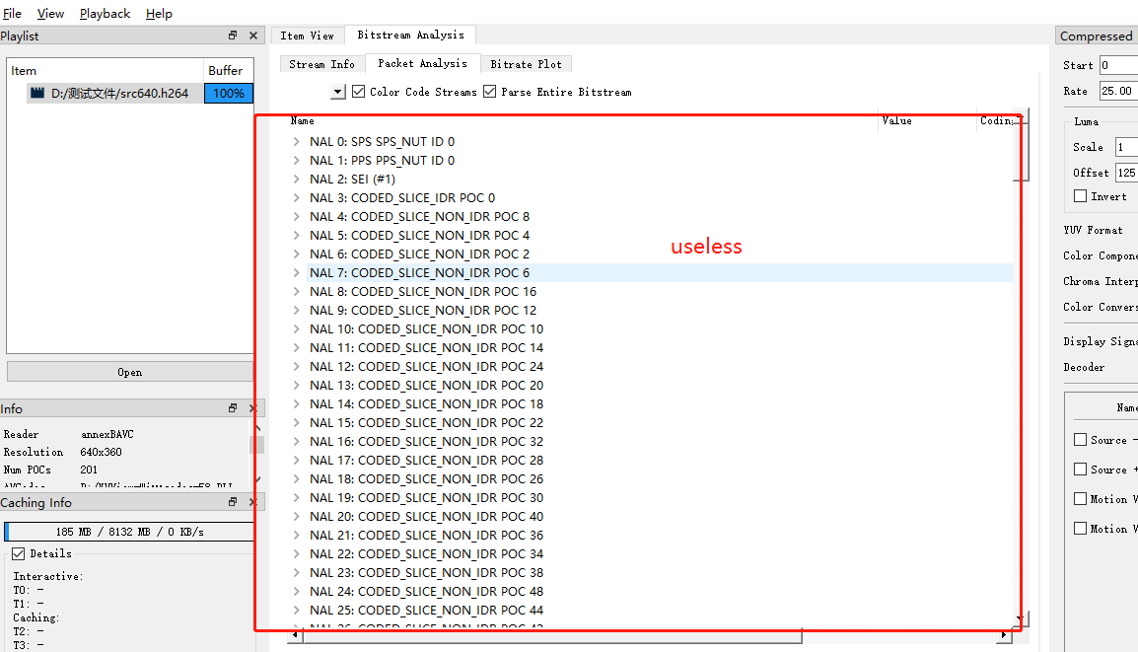Undock the Info panel via its float icon

pyautogui.click(x=233, y=407)
